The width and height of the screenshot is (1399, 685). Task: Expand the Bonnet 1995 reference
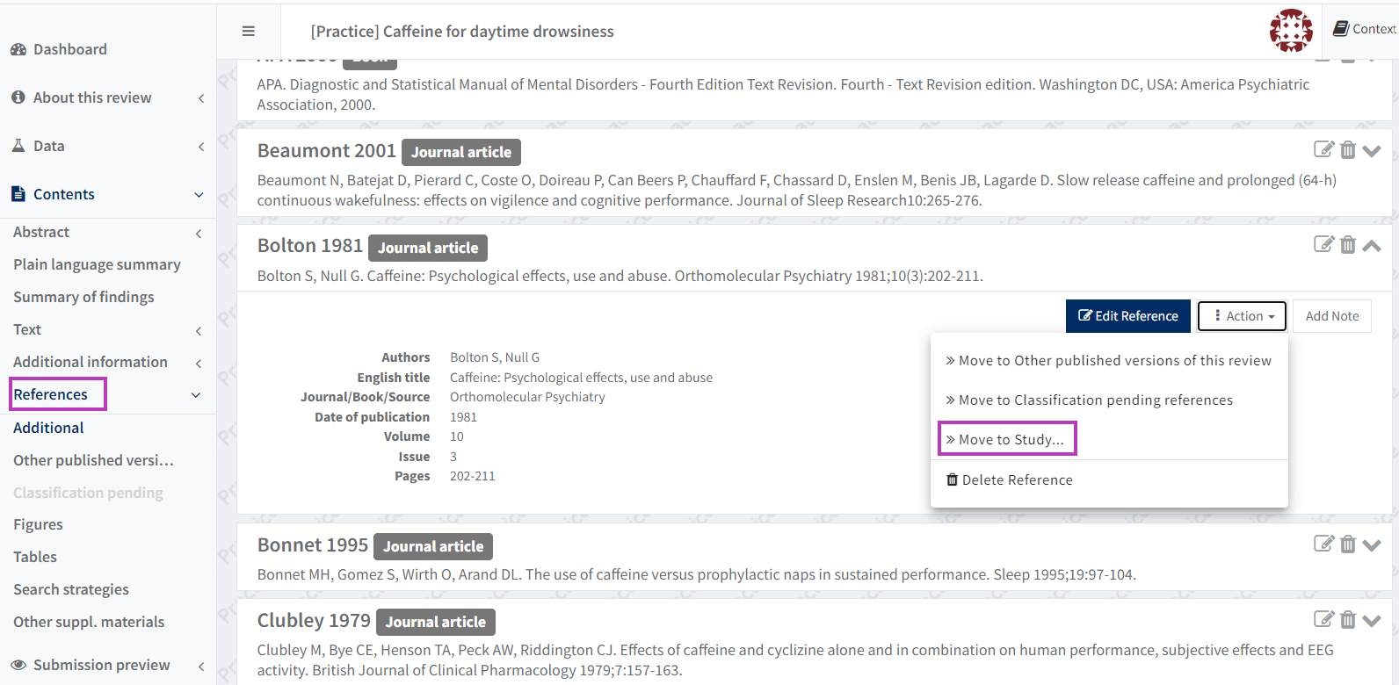(1372, 545)
